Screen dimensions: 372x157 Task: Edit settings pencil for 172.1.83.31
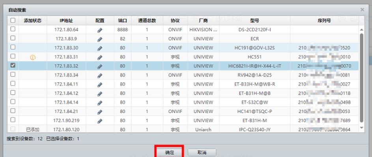[x=100, y=57]
